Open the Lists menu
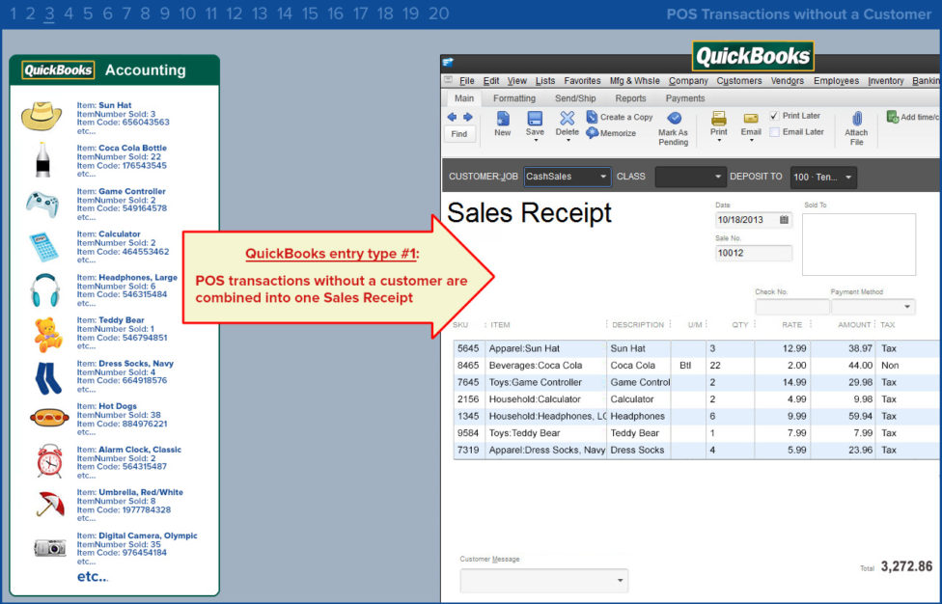 [x=545, y=80]
